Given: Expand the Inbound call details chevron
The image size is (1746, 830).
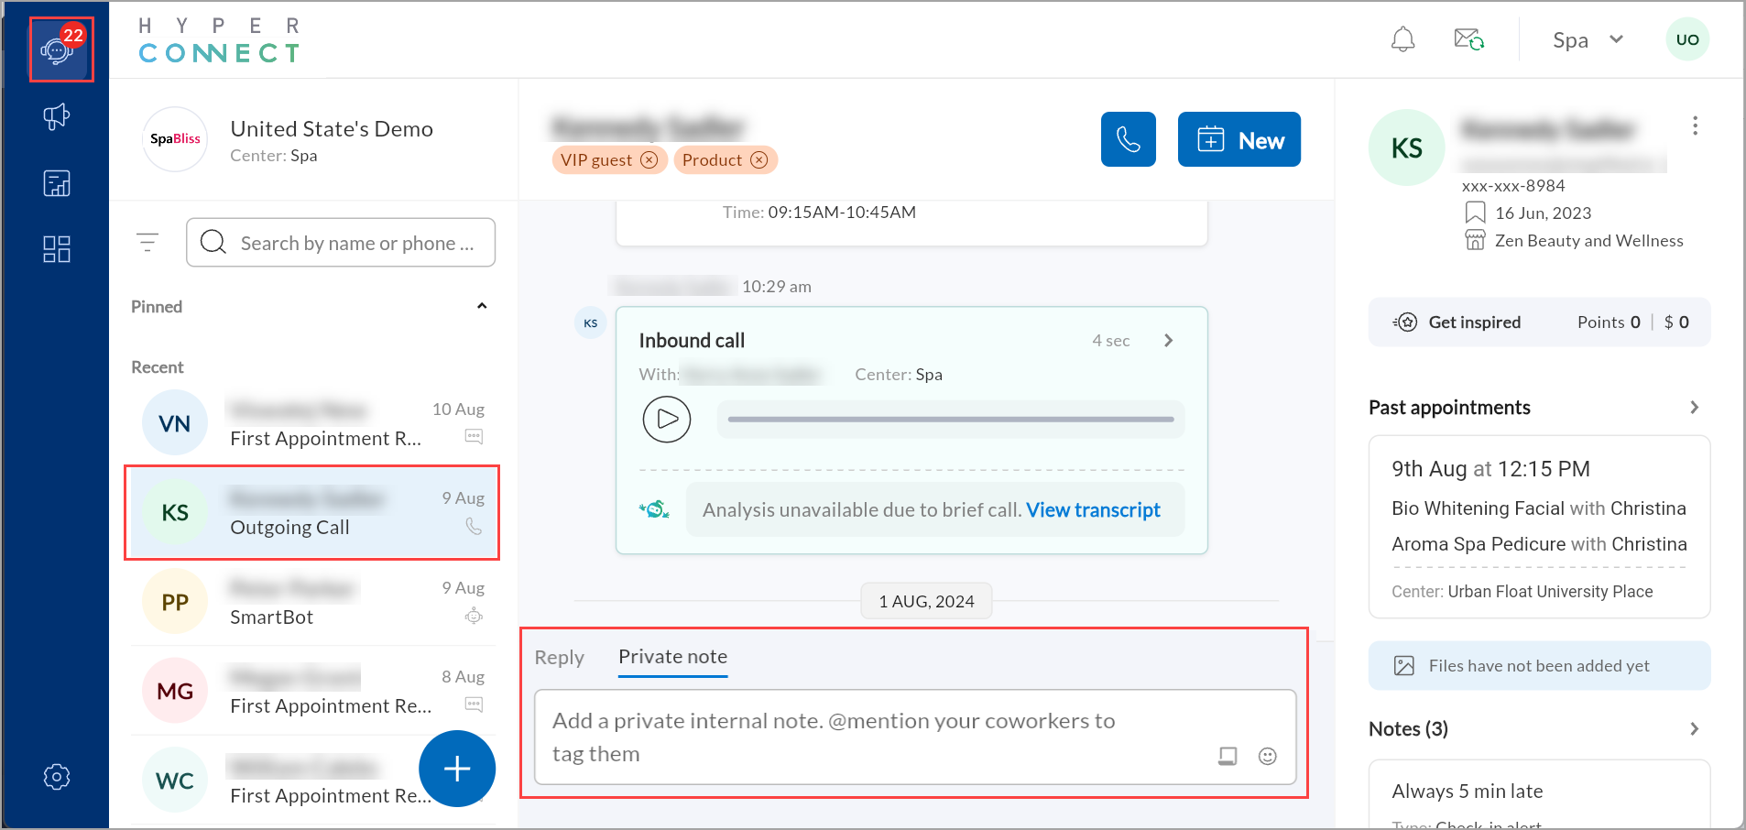Looking at the screenshot, I should 1168,341.
